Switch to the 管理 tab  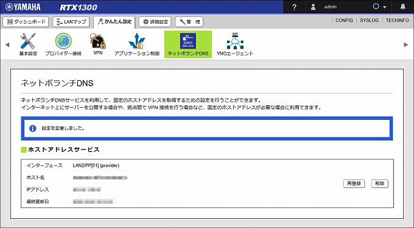pos(189,22)
